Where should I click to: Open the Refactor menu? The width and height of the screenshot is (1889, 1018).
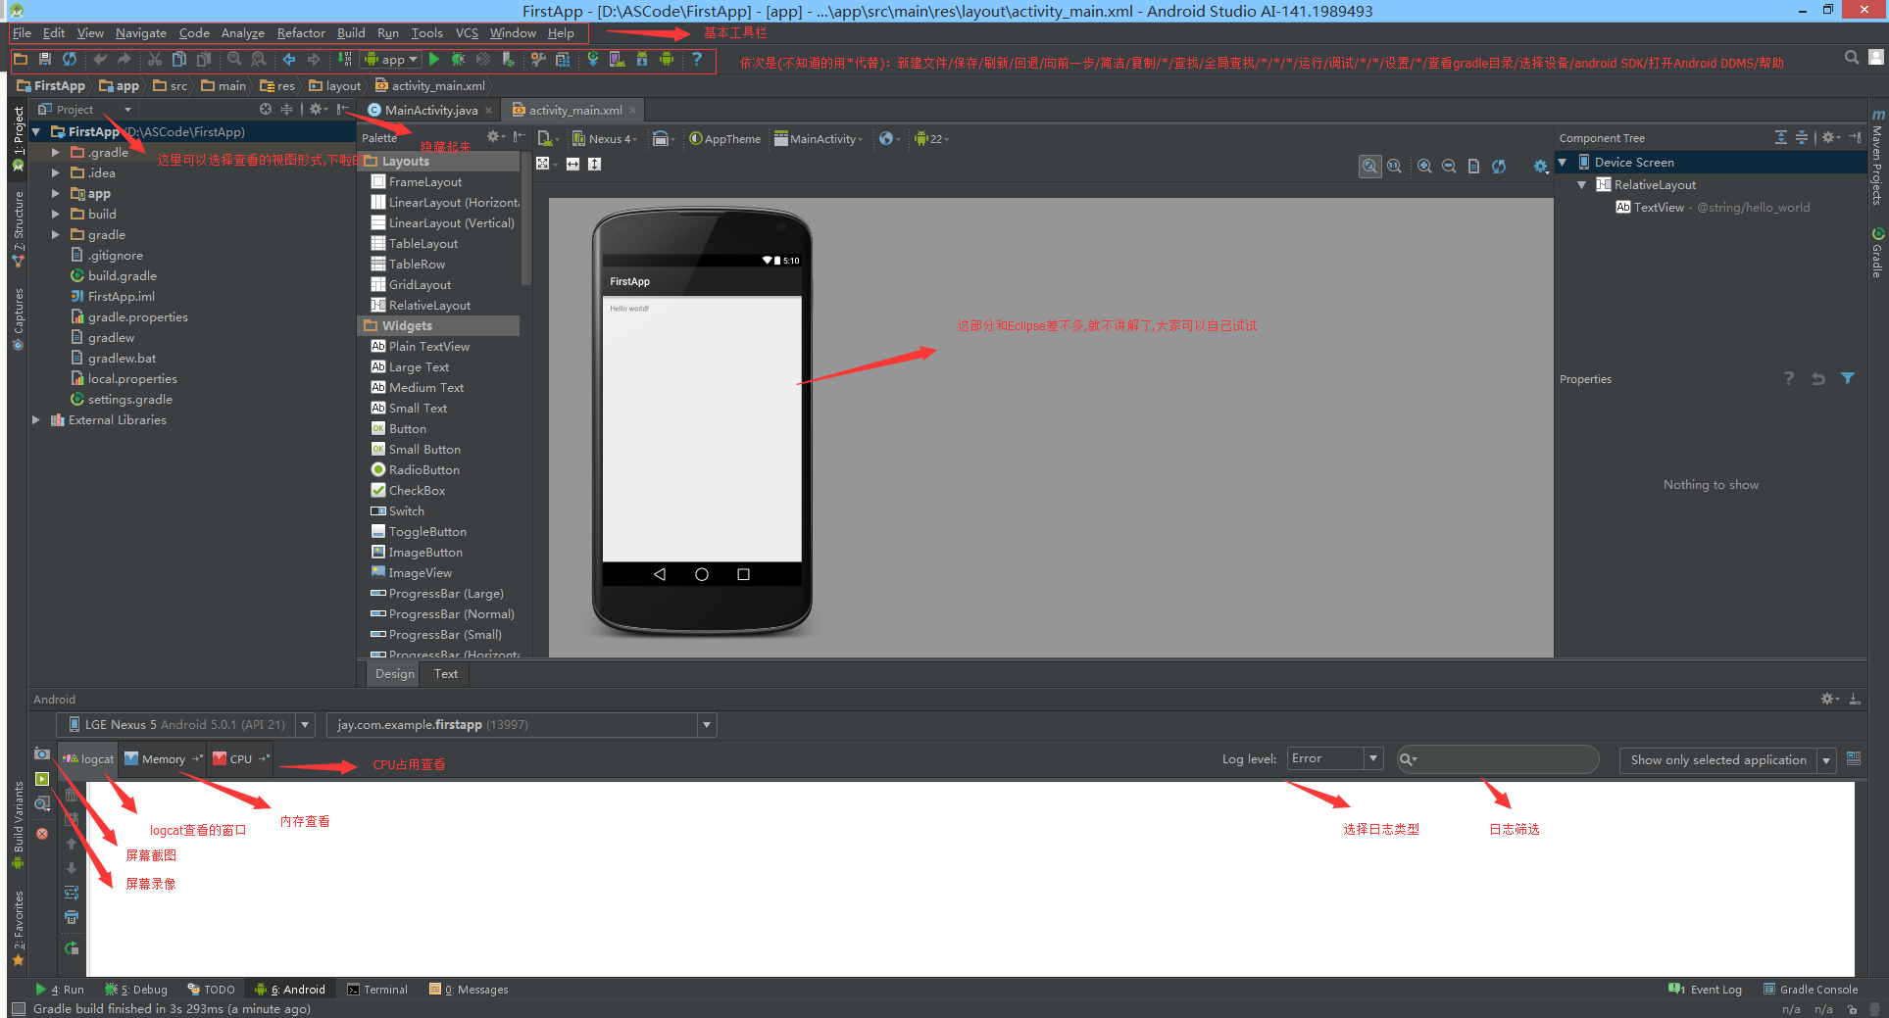pos(300,32)
